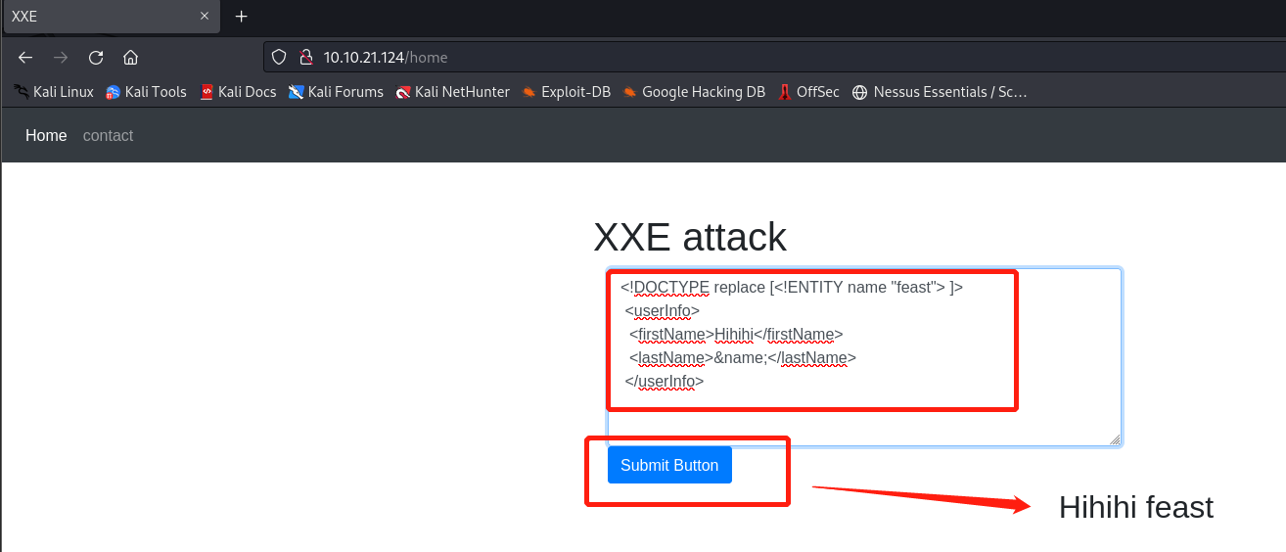Close the XXE tab
This screenshot has width=1286, height=552.
click(205, 17)
